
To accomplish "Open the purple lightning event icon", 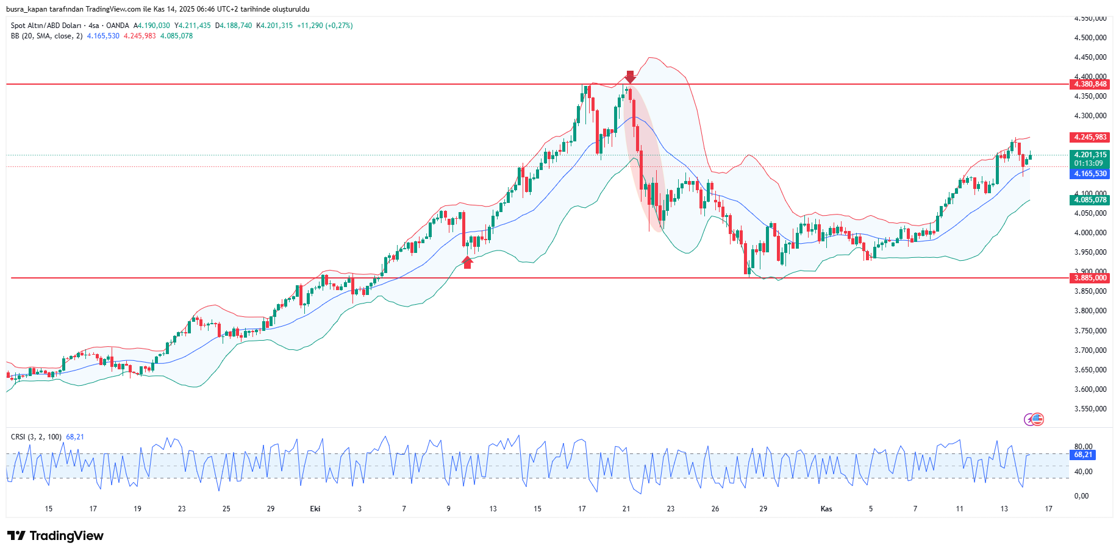I will 1029,419.
